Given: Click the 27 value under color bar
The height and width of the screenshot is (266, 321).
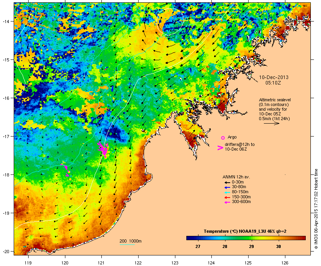Looking at the screenshot, I should tap(198, 246).
